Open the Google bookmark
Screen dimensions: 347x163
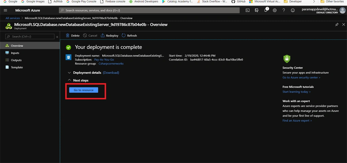pyautogui.click(x=10, y=2)
